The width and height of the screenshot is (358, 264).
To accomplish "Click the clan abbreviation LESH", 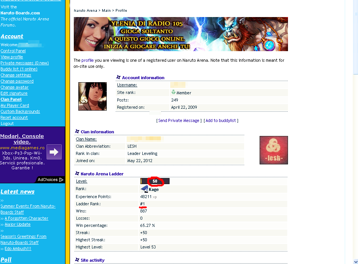I will tap(132, 146).
